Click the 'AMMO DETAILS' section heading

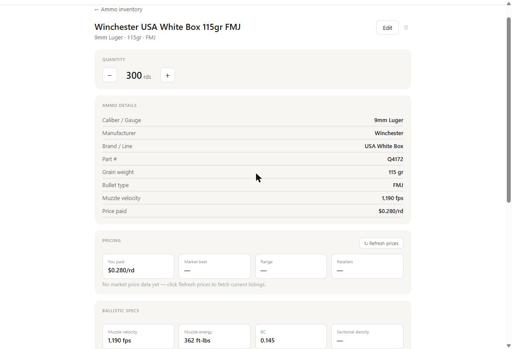[119, 105]
